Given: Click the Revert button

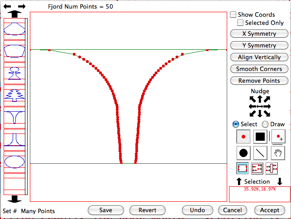Looking at the screenshot, I should (x=147, y=210).
